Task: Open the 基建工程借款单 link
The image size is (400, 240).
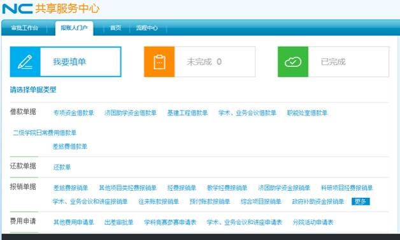Action: pos(187,113)
